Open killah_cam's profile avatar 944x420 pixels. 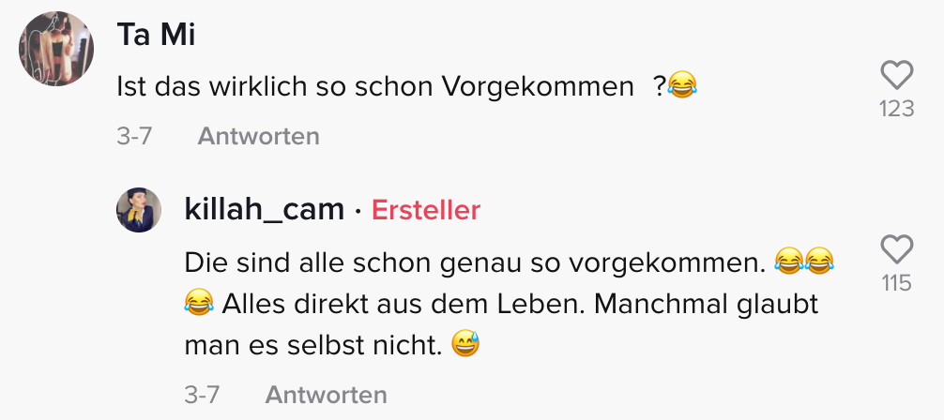(x=139, y=209)
